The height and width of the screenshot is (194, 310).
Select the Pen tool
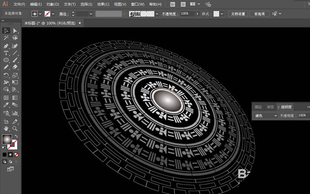(6, 46)
